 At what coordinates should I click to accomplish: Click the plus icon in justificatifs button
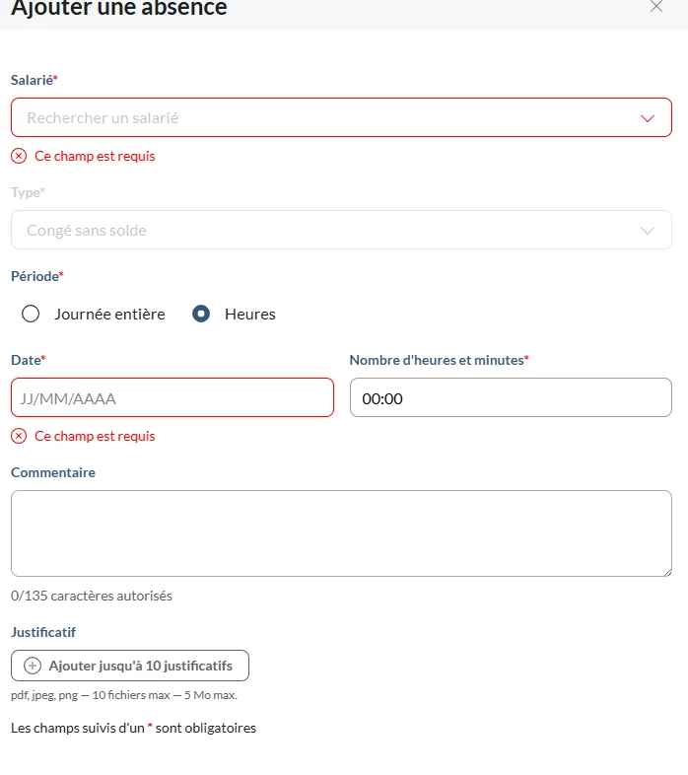click(x=33, y=666)
